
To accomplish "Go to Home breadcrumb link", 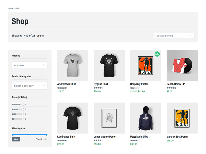I will [x=10, y=8].
